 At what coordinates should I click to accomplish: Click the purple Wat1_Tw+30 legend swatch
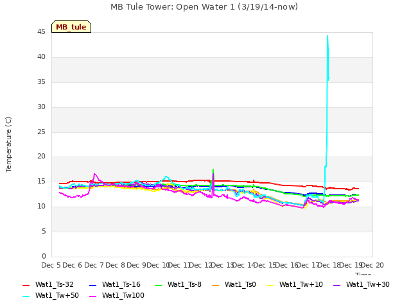pyautogui.click(x=337, y=286)
